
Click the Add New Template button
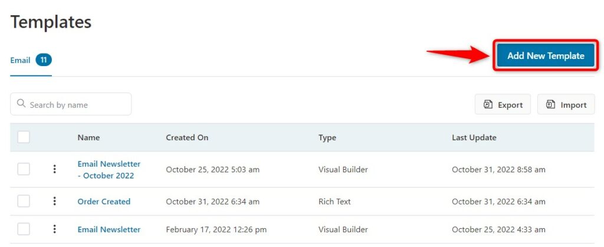tap(546, 55)
